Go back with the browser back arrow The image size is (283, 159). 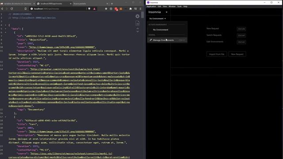2,9
